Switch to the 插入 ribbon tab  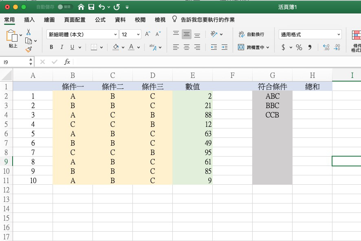(x=29, y=19)
